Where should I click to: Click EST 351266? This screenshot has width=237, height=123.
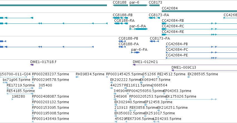click(x=144, y=77)
